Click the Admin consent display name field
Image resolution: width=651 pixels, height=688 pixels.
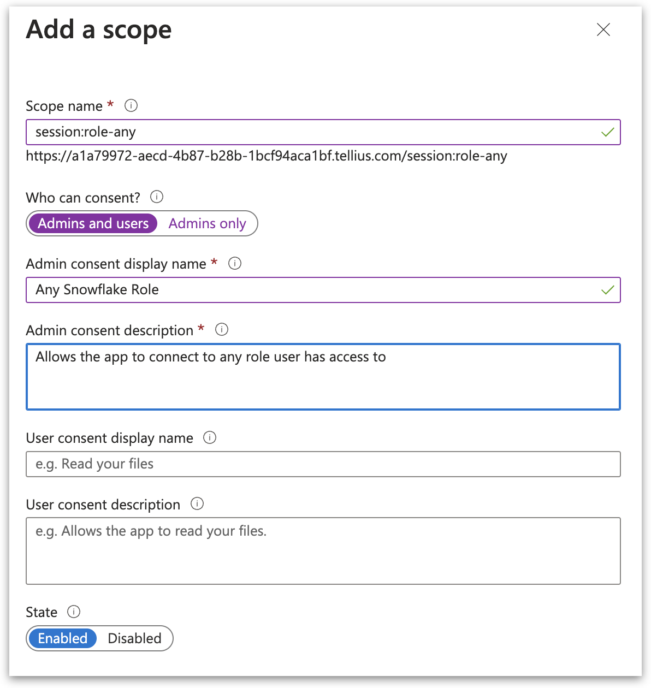pyautogui.click(x=311, y=290)
